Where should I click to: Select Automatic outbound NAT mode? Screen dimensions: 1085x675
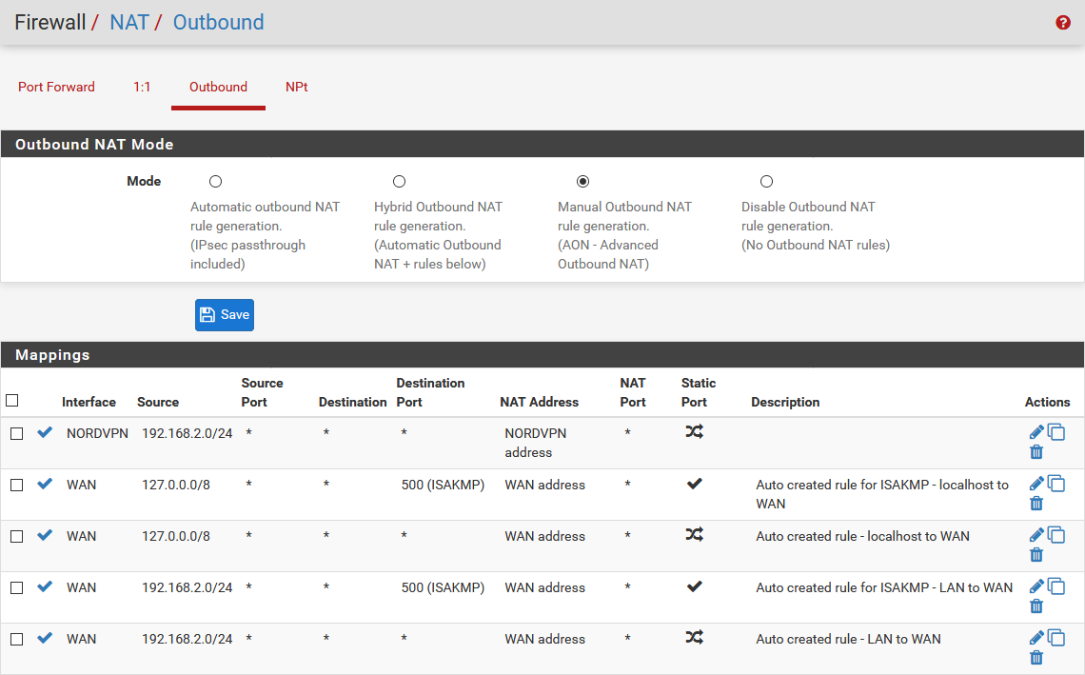point(215,182)
